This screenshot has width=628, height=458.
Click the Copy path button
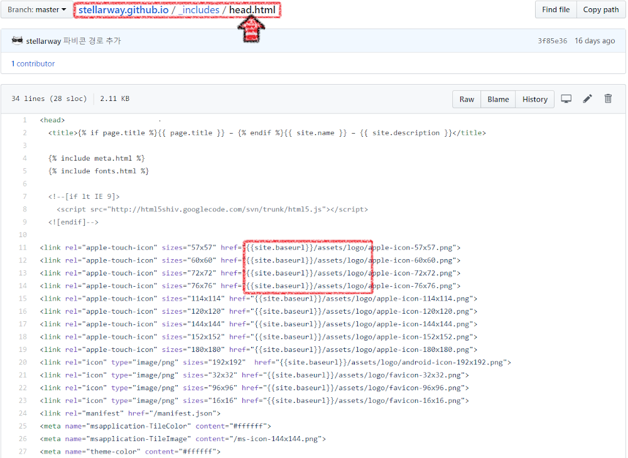tap(601, 9)
